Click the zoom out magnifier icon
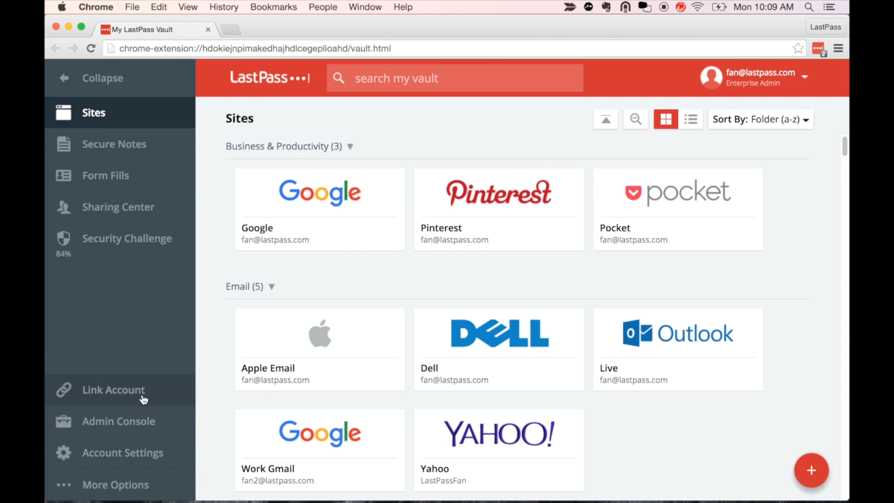Viewport: 894px width, 503px height. (x=635, y=119)
